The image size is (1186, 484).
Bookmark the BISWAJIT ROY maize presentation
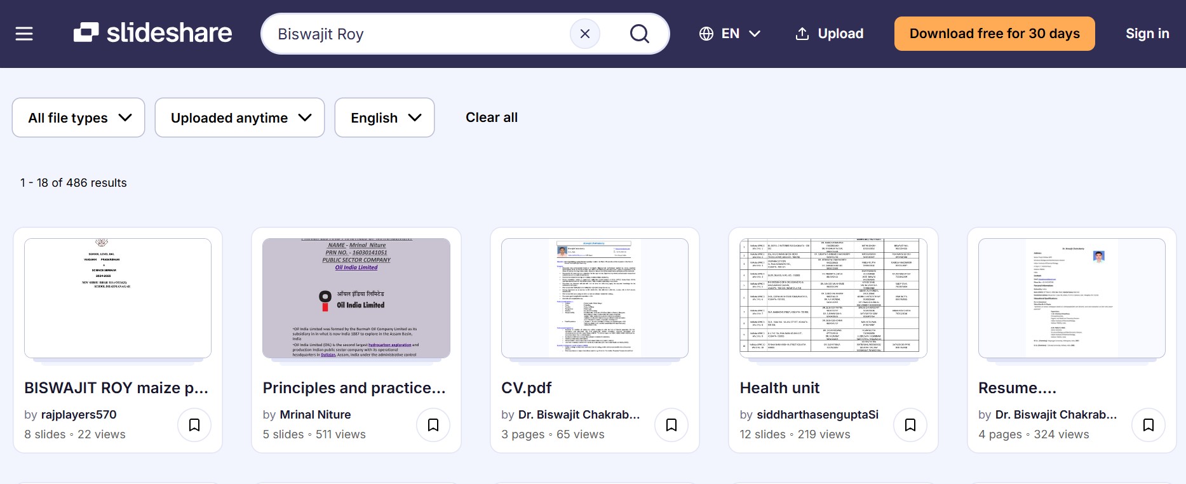(x=194, y=425)
